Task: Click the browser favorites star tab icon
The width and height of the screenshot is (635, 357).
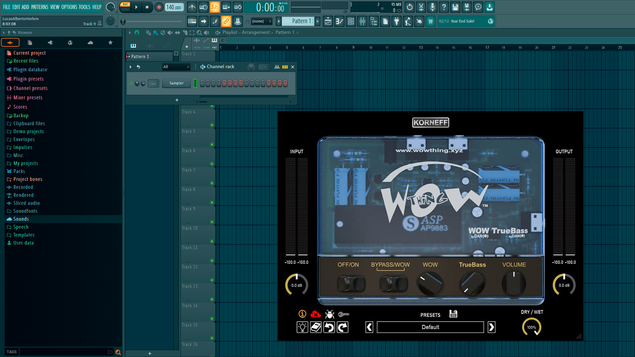Action: pyautogui.click(x=110, y=42)
